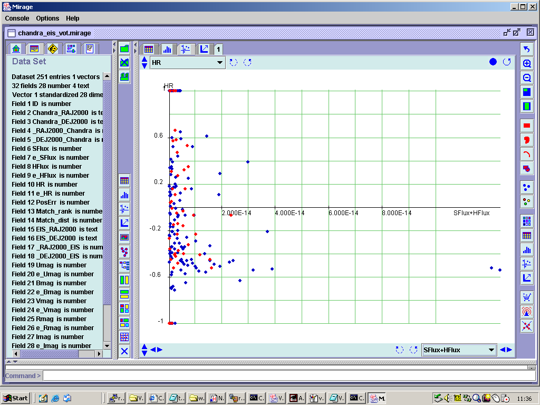This screenshot has height=405, width=540.
Task: Open the Console menu
Action: [x=17, y=18]
